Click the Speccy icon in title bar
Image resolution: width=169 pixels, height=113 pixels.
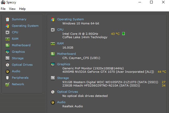click(x=3, y=2)
